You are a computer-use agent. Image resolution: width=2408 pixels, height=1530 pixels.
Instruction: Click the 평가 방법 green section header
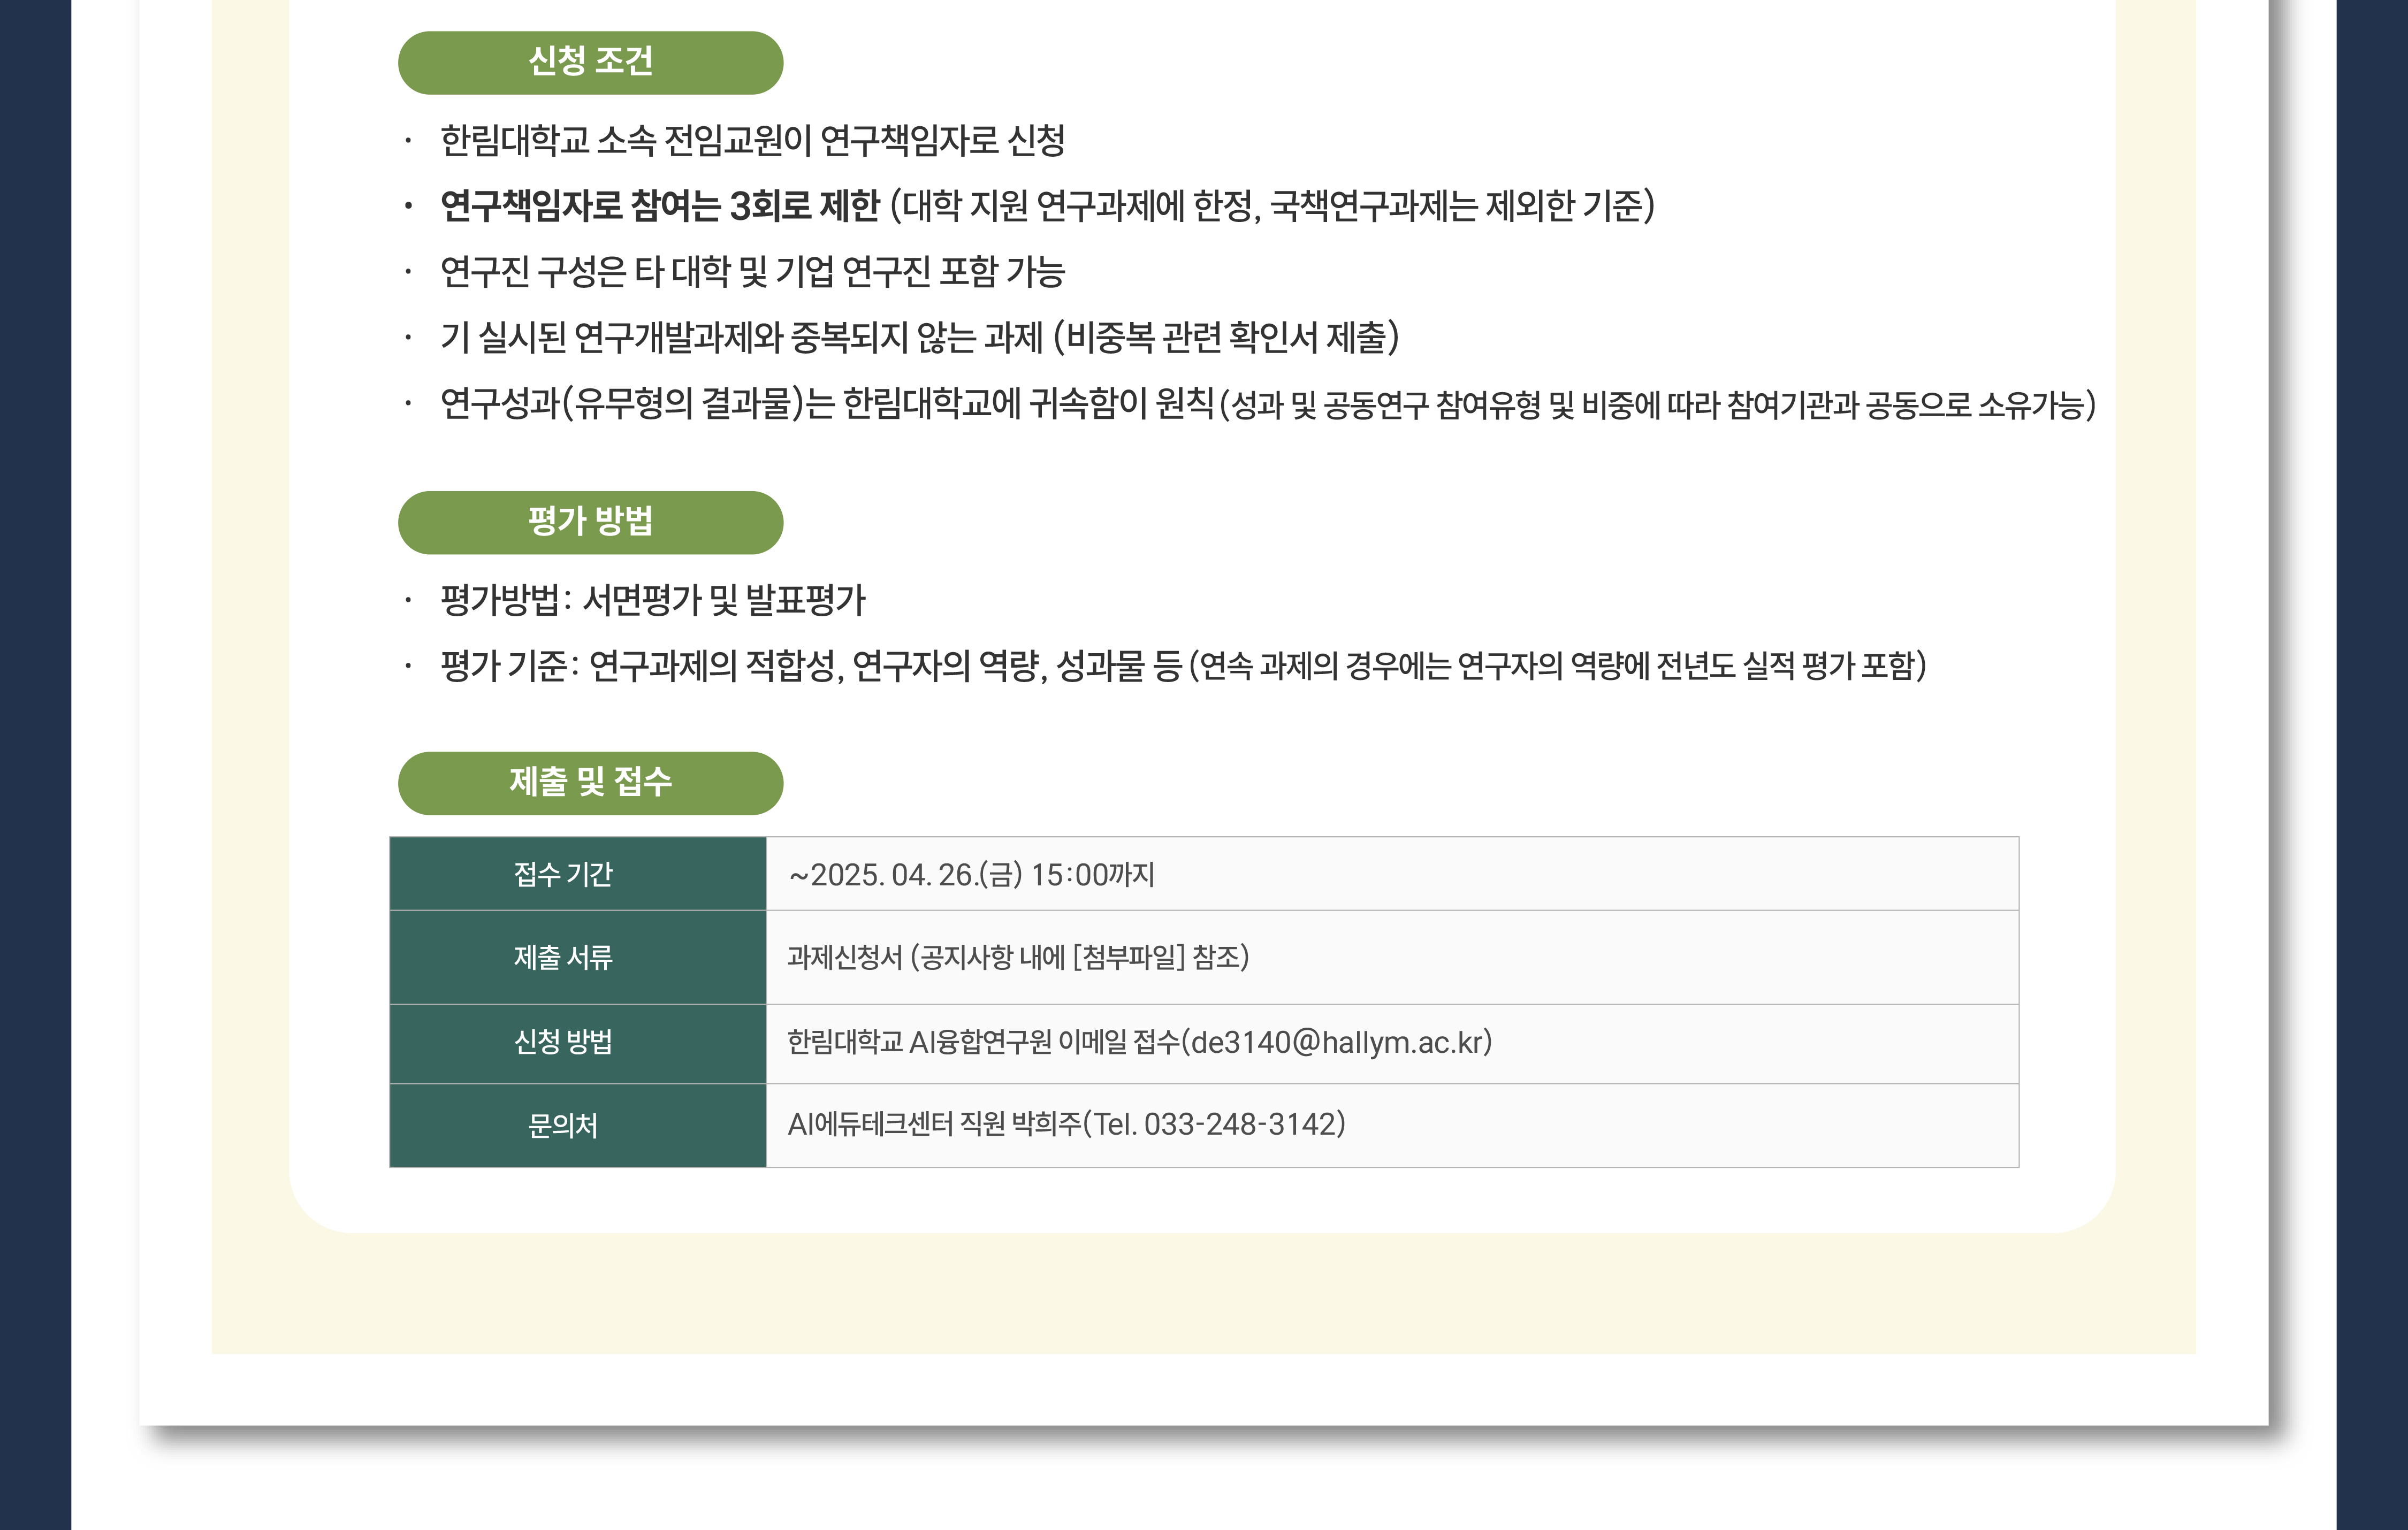tap(590, 522)
